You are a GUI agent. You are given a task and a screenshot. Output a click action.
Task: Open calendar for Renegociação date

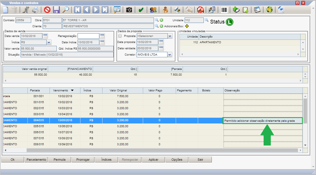point(102,36)
